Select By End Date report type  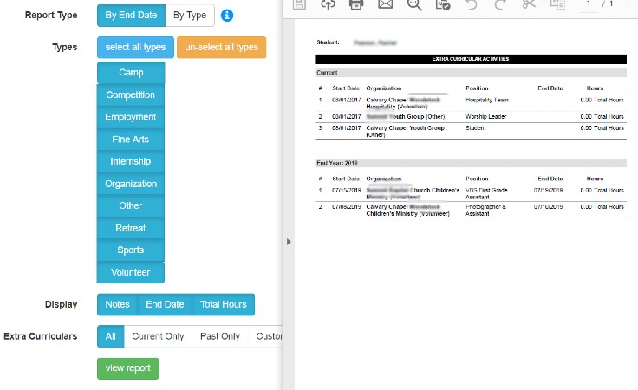pos(131,16)
